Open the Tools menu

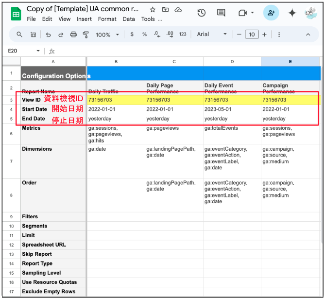[x=148, y=19]
